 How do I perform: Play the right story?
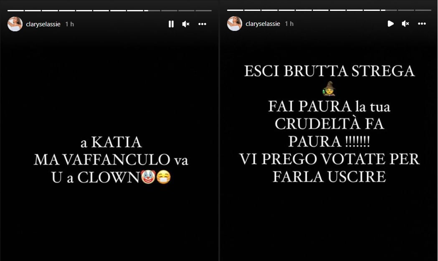391,24
